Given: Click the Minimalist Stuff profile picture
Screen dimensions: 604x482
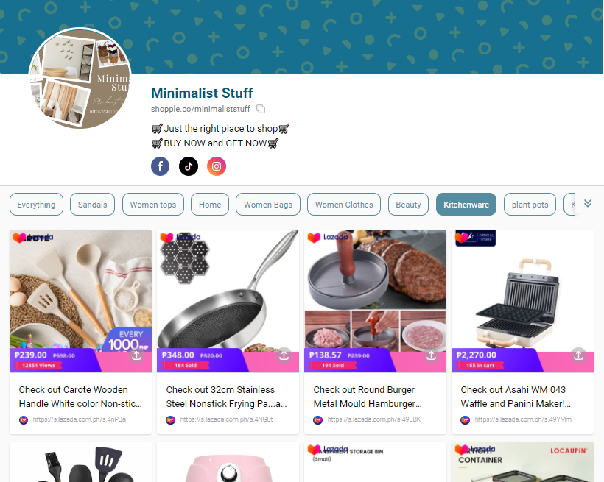Looking at the screenshot, I should click(x=80, y=78).
